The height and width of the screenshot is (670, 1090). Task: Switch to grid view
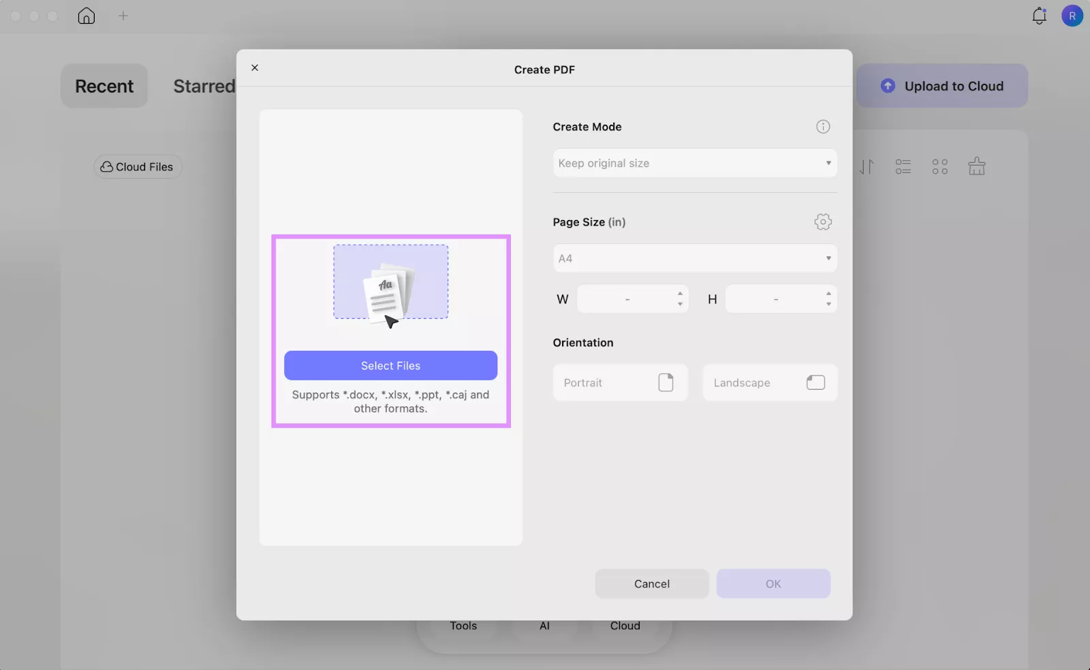[940, 166]
